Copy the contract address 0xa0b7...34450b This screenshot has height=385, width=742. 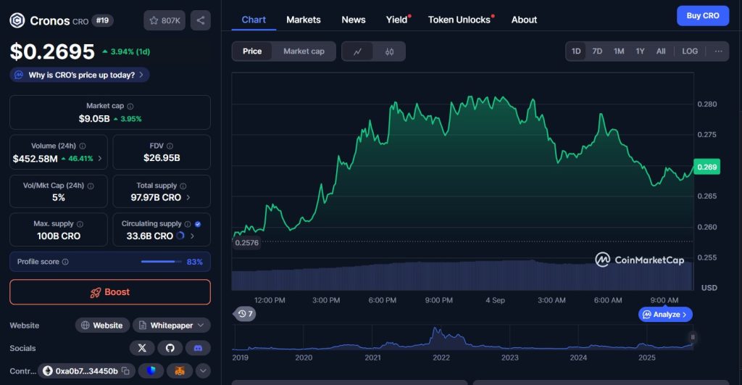[x=125, y=371]
